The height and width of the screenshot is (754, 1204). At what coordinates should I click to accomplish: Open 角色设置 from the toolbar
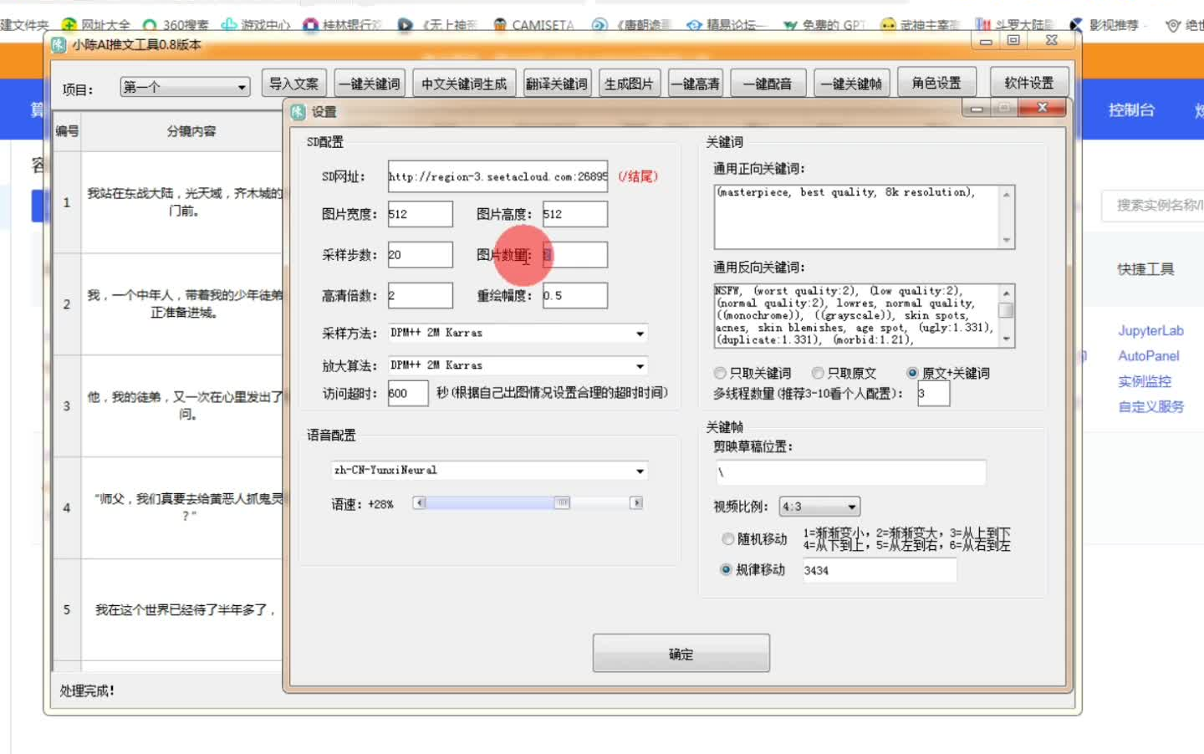[936, 83]
